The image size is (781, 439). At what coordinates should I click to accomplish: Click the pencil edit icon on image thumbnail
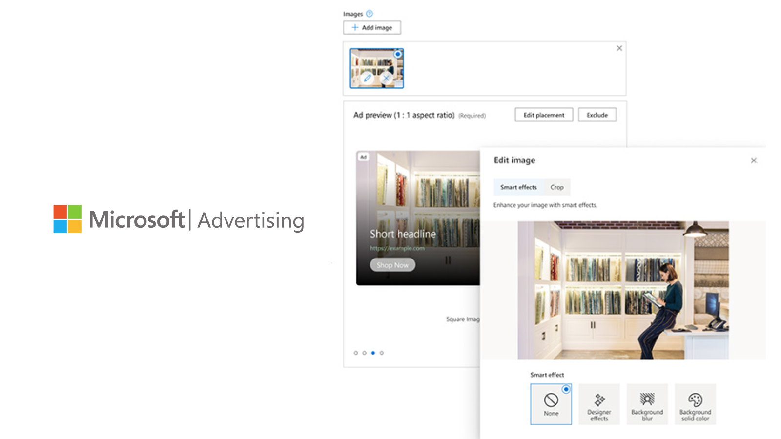(367, 78)
